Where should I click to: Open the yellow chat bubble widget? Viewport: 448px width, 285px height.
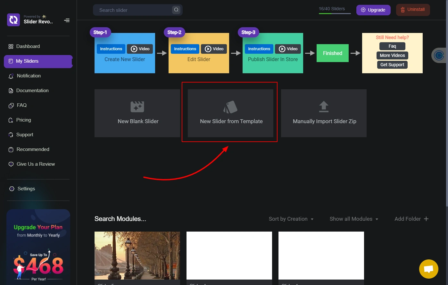429,269
